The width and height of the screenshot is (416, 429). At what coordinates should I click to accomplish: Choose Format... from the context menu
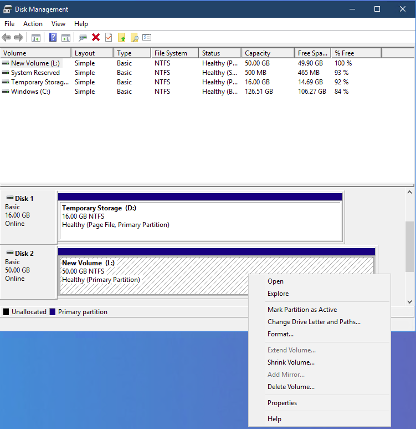point(319,334)
